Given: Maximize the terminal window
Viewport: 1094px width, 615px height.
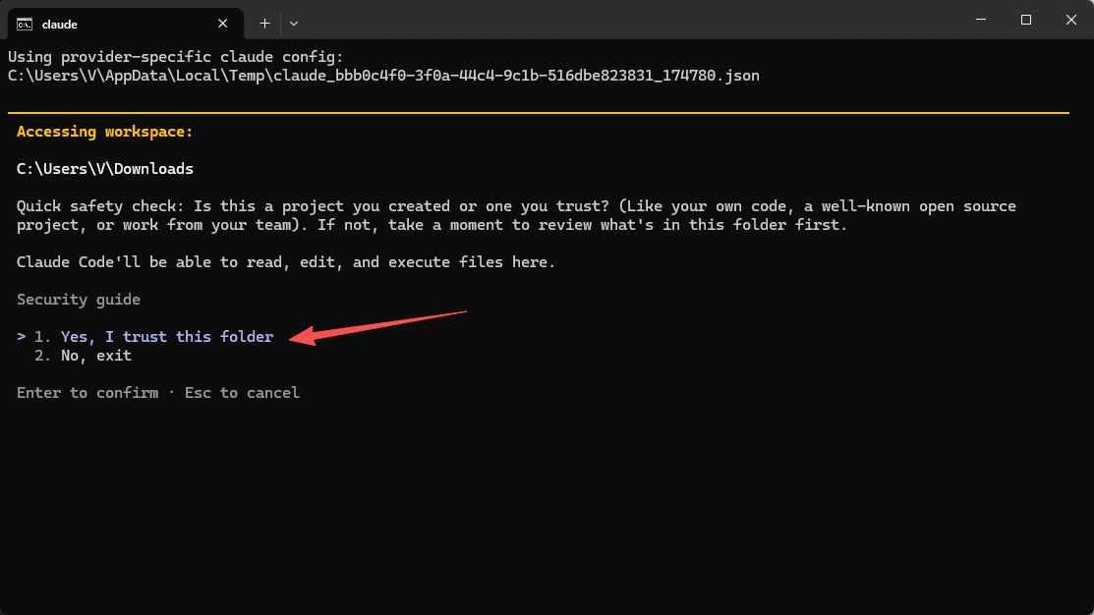Looking at the screenshot, I should click(1025, 20).
